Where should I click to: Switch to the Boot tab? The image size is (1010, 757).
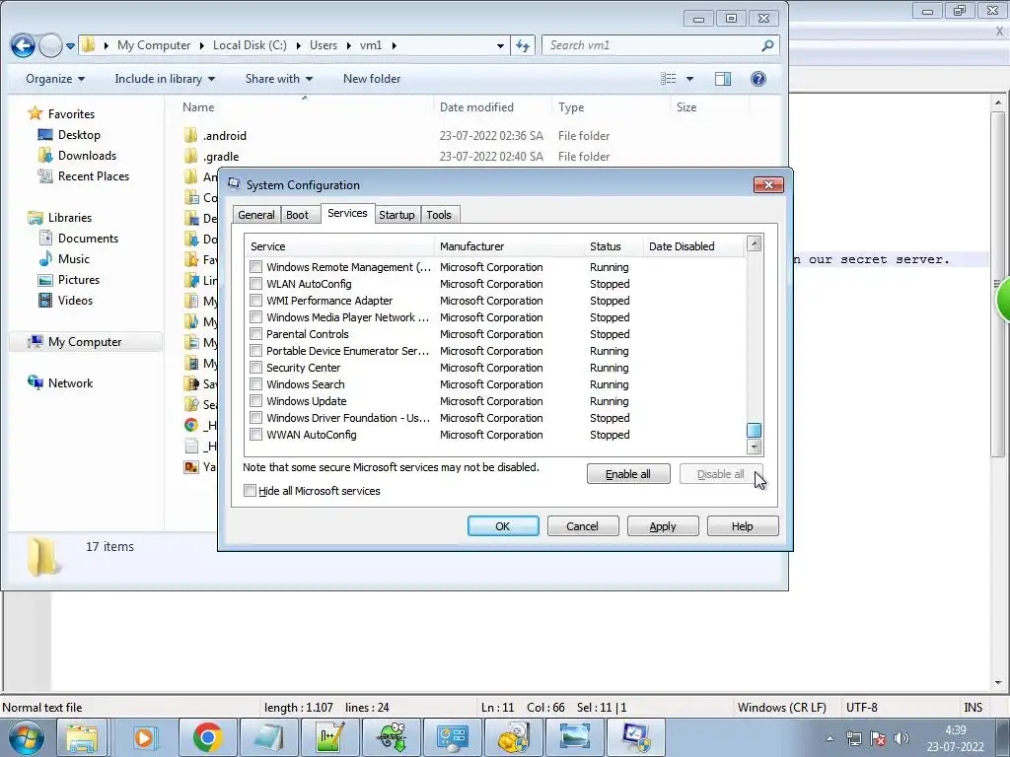tap(297, 215)
